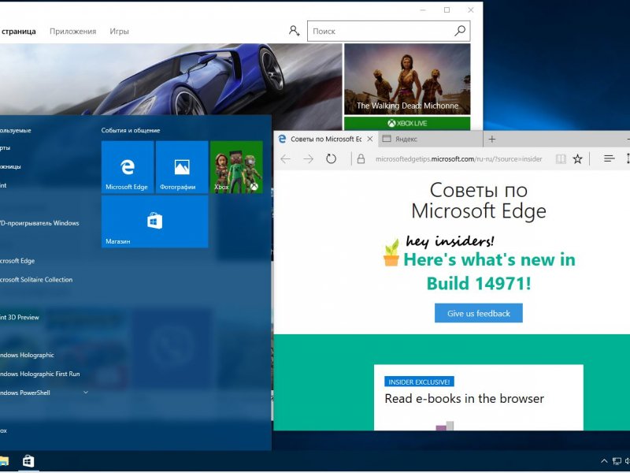Open The Walking Dead: Michonne thumbnail
This screenshot has height=473, width=630.
coord(407,80)
